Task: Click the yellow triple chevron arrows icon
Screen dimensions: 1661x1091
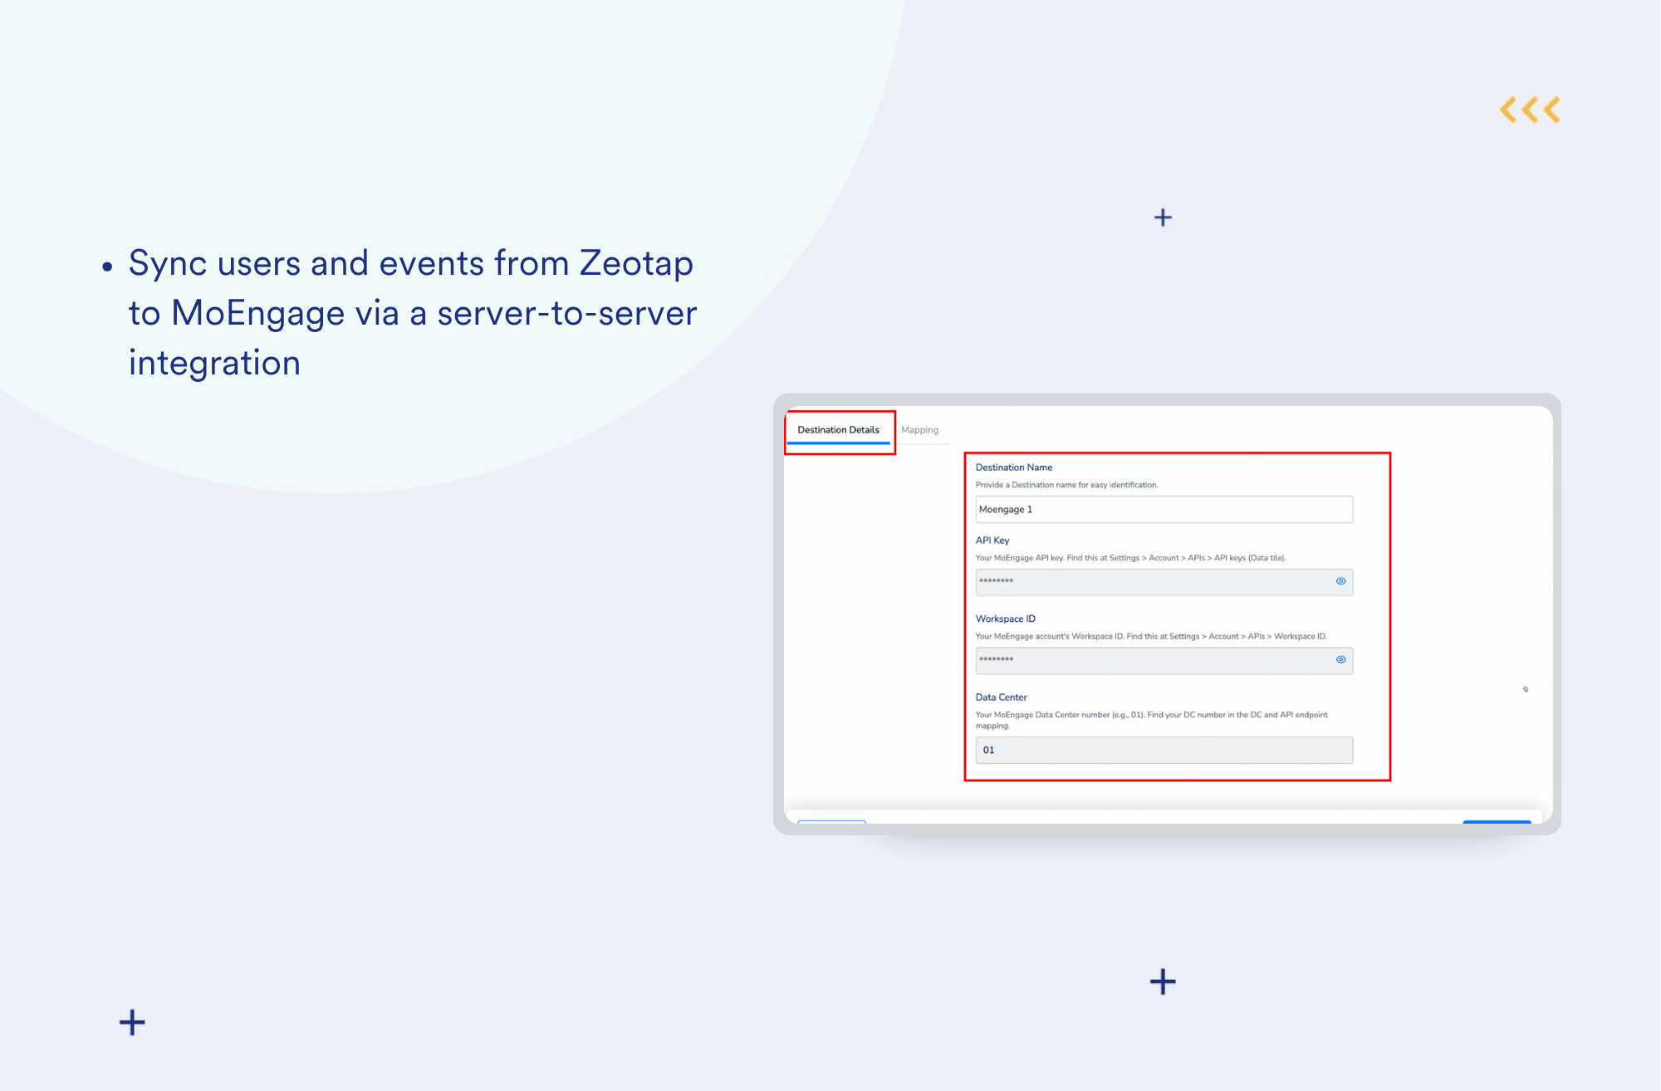Action: click(x=1529, y=110)
